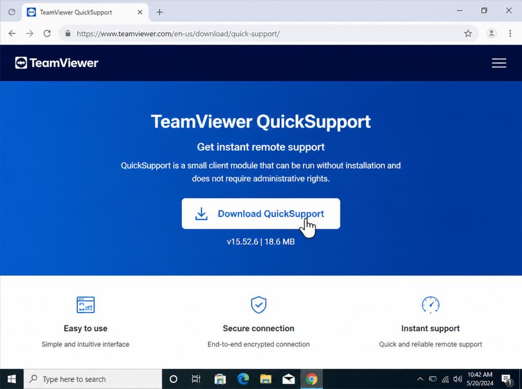Click the Chrome icon on taskbar

pos(312,379)
